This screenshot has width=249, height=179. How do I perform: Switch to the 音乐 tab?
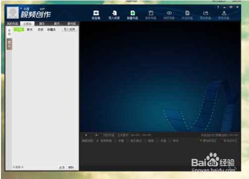tap(42, 24)
